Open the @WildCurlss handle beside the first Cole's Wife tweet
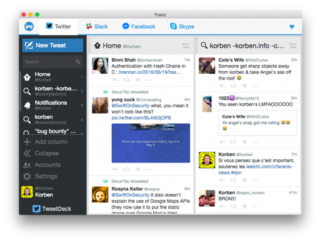Viewport: 321px width, 242px height. (x=257, y=60)
